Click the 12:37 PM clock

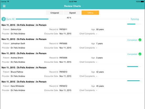tap(73, 2)
